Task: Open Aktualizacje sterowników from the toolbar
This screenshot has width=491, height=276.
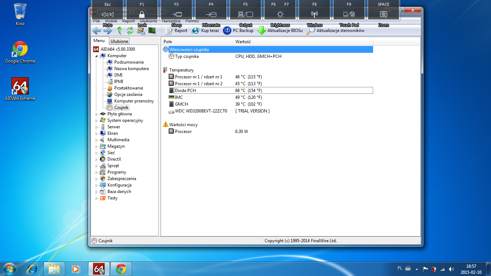Action: coord(311,31)
